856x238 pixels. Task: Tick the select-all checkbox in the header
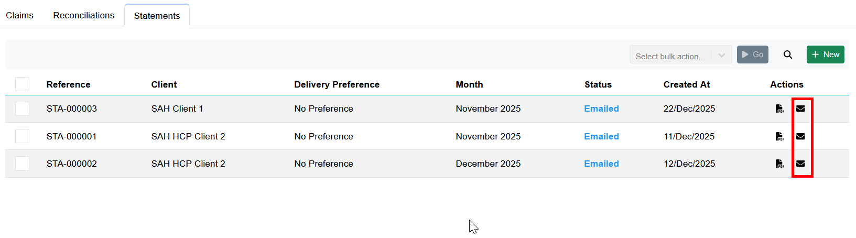pos(22,84)
